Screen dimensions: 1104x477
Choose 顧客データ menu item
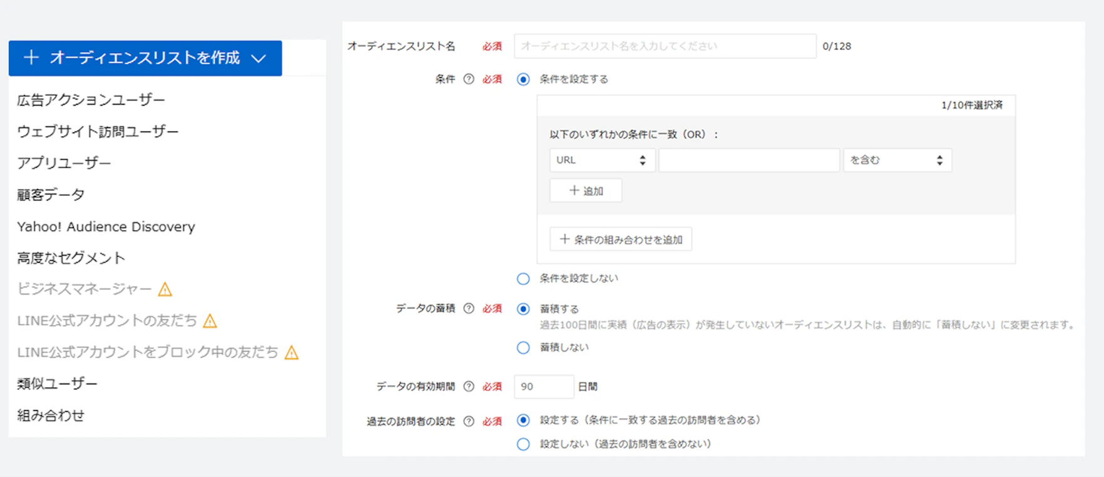pos(51,195)
